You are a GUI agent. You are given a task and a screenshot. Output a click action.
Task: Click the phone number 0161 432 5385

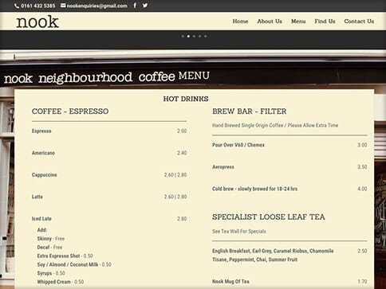pyautogui.click(x=38, y=6)
